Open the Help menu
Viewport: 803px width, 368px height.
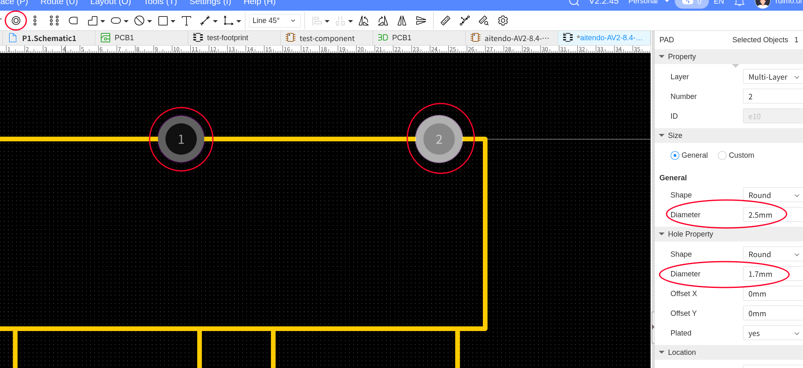tap(260, 2)
